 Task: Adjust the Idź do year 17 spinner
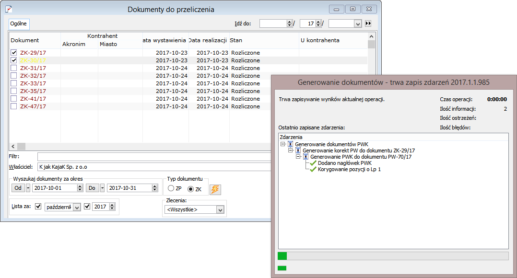point(318,23)
